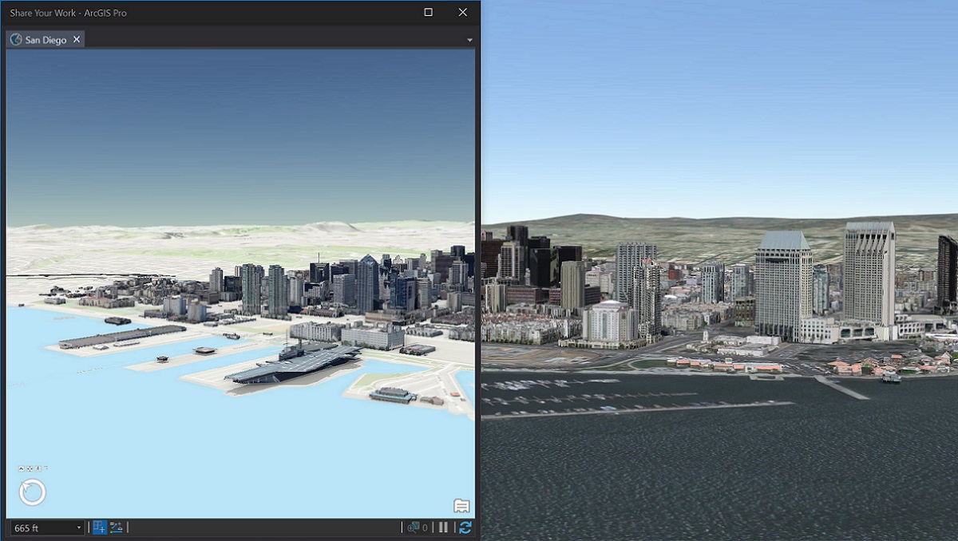Screen dimensions: 958x541
Task: Close the San Diego tab
Action: coord(77,40)
